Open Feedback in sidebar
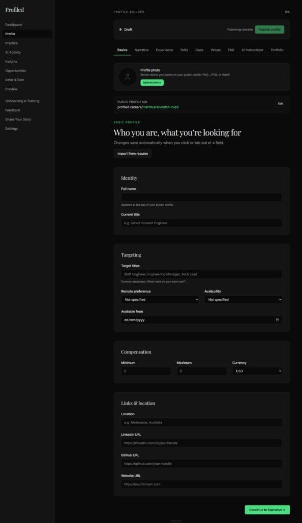Viewport: 302px width, 523px height. coord(13,110)
